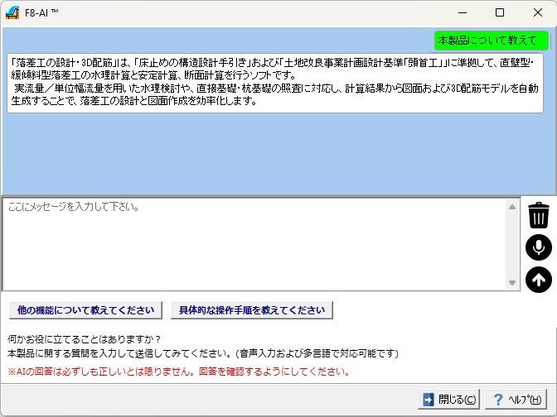The width and height of the screenshot is (557, 417).
Task: Click the message box vertical scrollbar track
Action: click(x=512, y=244)
